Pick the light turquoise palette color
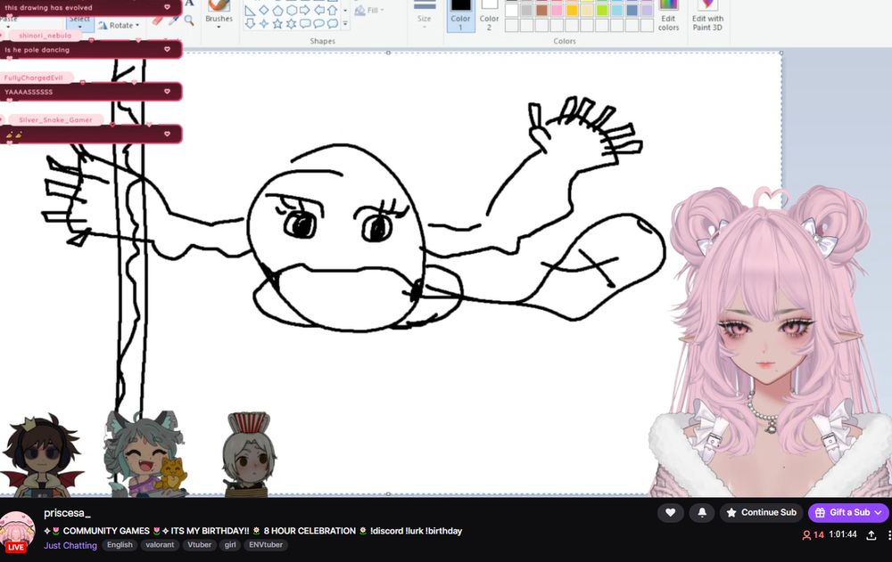The height and width of the screenshot is (562, 892). click(x=617, y=10)
